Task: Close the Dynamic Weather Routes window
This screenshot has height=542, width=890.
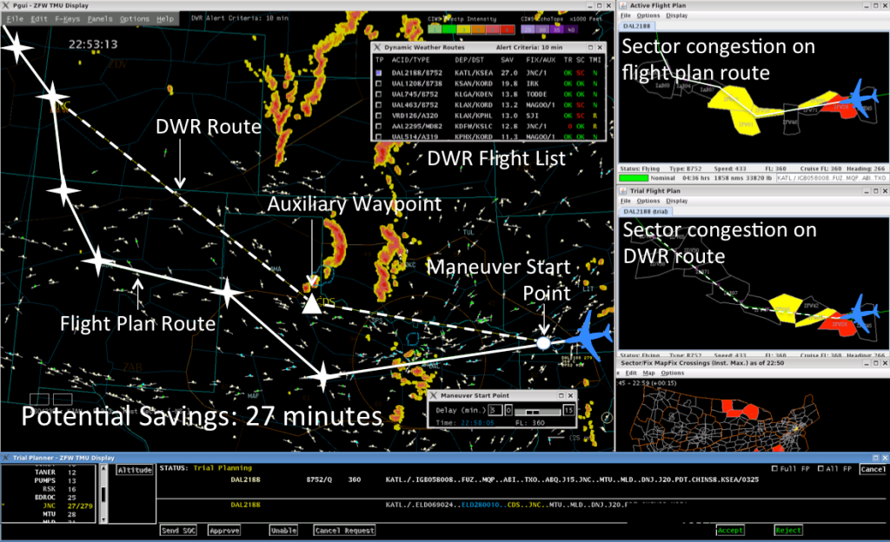Action: coord(600,48)
